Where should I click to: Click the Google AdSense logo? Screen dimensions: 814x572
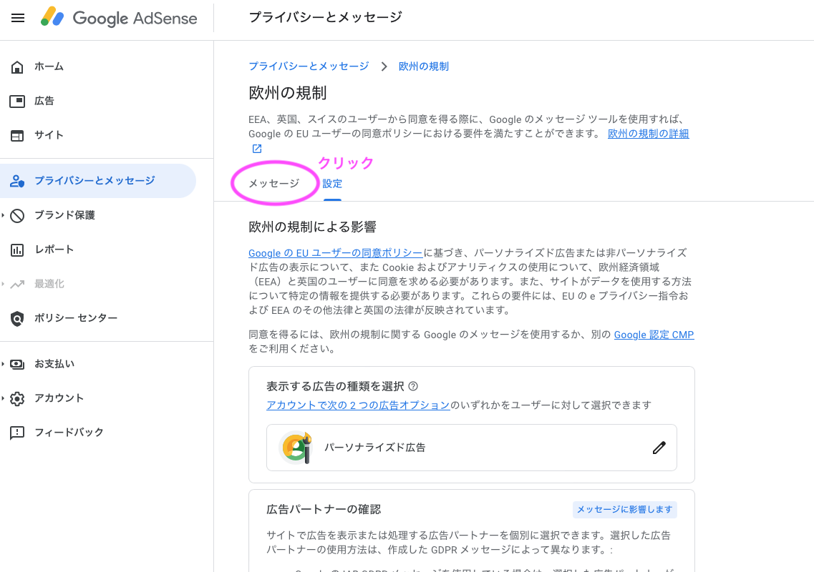[x=119, y=18]
